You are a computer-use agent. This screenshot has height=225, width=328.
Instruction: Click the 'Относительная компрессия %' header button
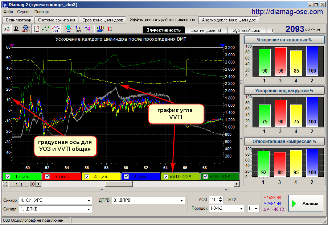pyautogui.click(x=284, y=142)
